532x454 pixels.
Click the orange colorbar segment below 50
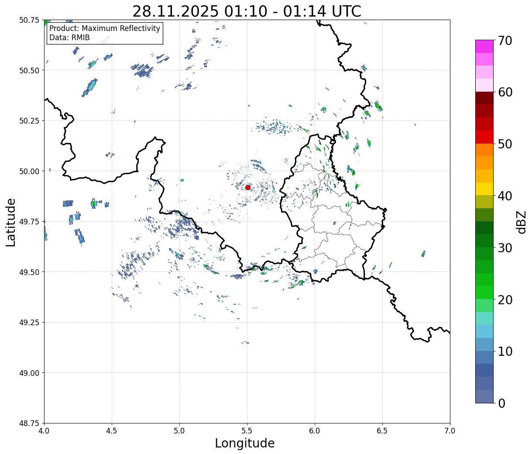[x=484, y=150]
